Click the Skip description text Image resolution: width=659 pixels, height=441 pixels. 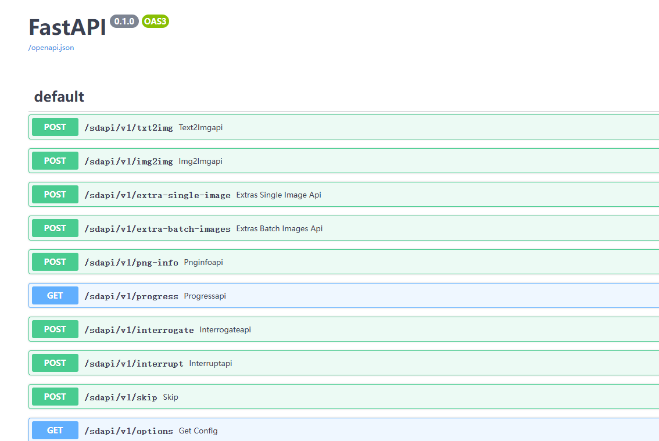171,397
